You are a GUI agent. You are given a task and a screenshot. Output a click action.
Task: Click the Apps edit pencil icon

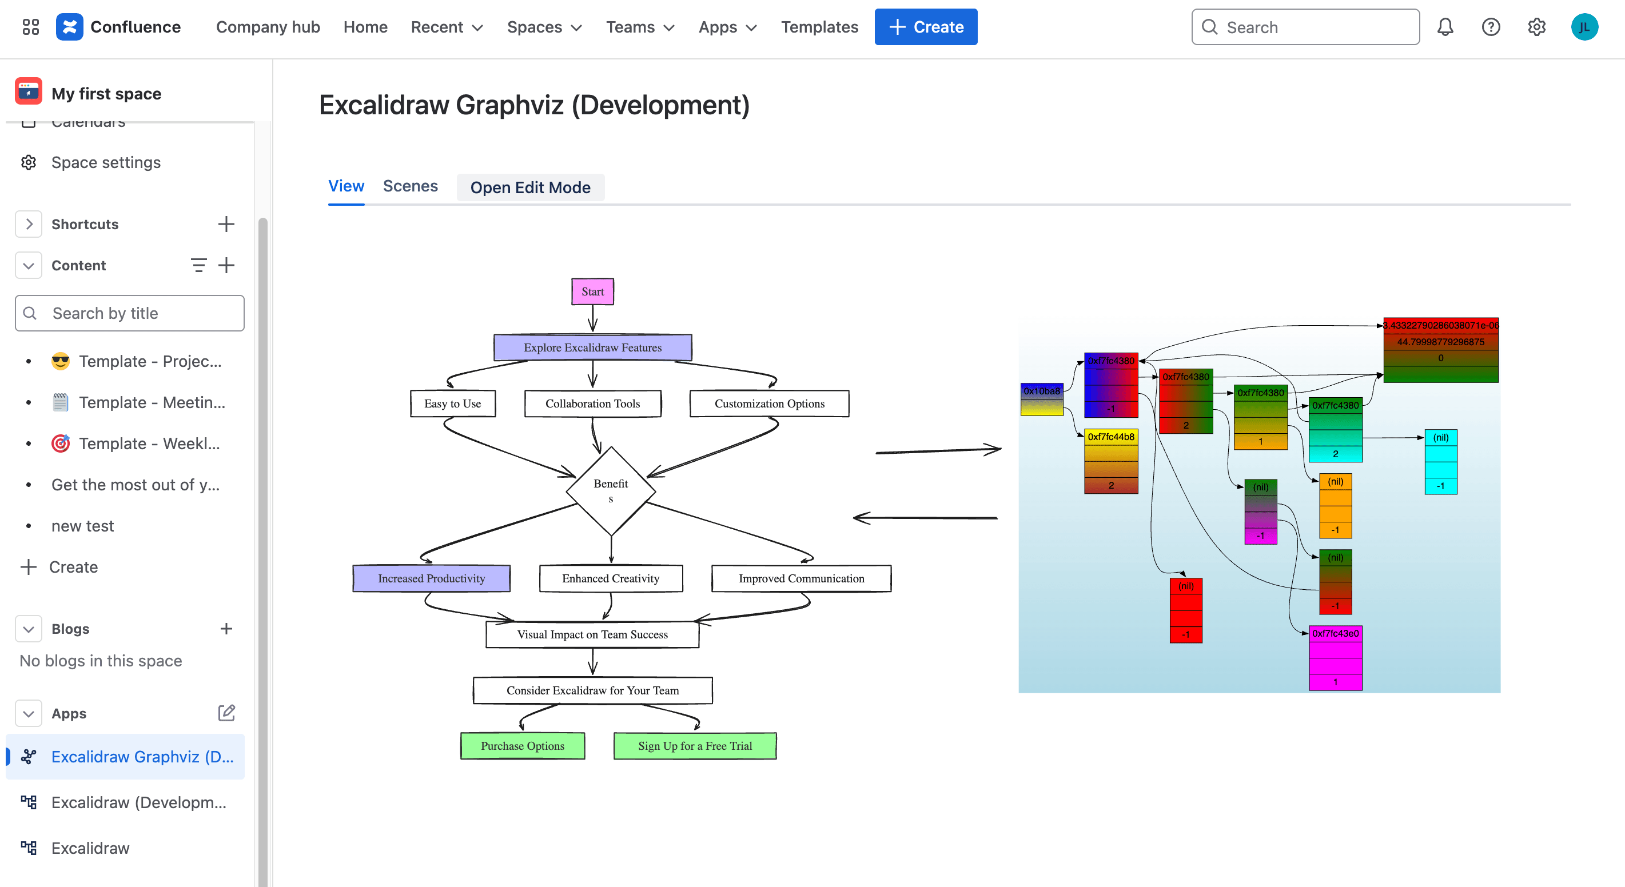point(226,713)
